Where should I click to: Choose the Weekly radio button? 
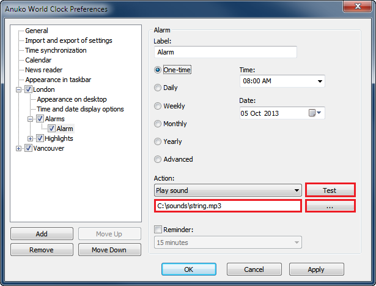[158, 106]
